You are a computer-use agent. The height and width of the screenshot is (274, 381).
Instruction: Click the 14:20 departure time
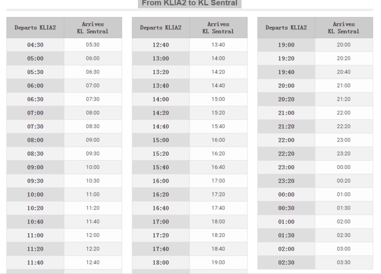[161, 113]
